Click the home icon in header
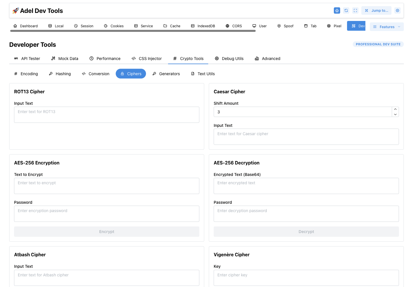This screenshot has height=287, width=413. click(x=337, y=11)
